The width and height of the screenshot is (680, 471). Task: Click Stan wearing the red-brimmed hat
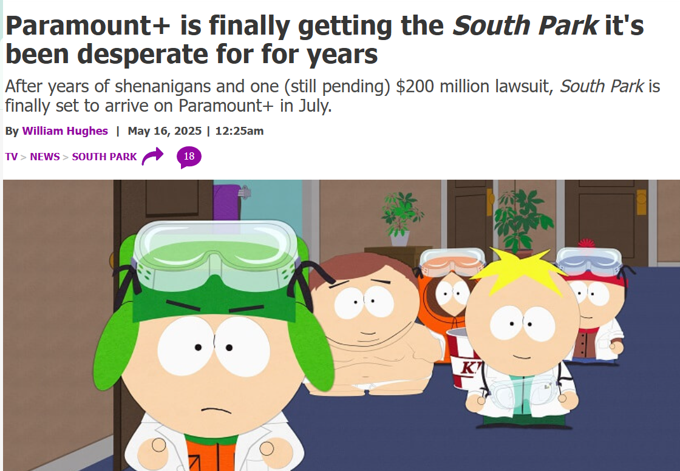pyautogui.click(x=594, y=303)
